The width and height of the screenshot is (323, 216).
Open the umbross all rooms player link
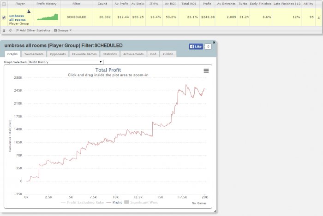[x=18, y=18]
